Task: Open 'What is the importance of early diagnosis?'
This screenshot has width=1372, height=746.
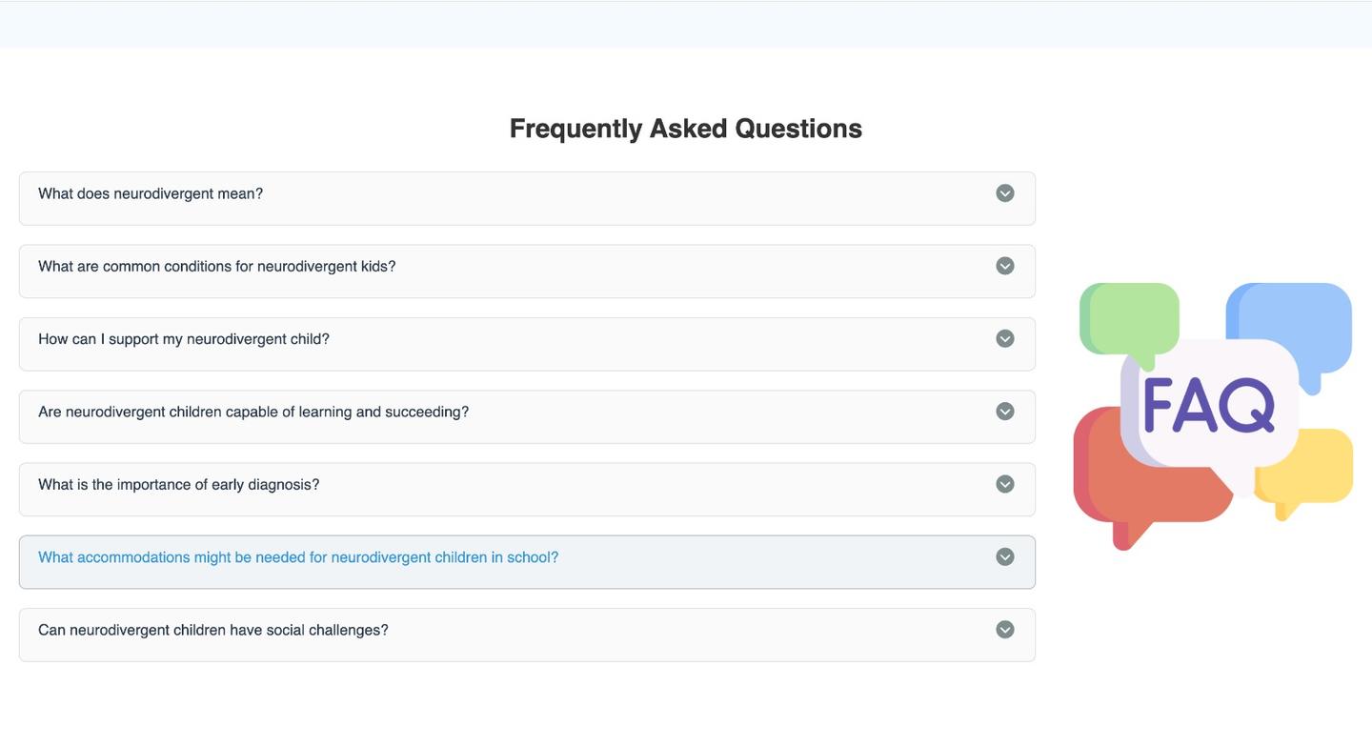Action: pyautogui.click(x=179, y=485)
